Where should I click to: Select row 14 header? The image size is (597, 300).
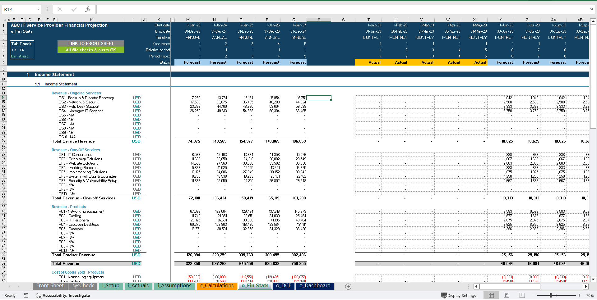(x=3, y=98)
